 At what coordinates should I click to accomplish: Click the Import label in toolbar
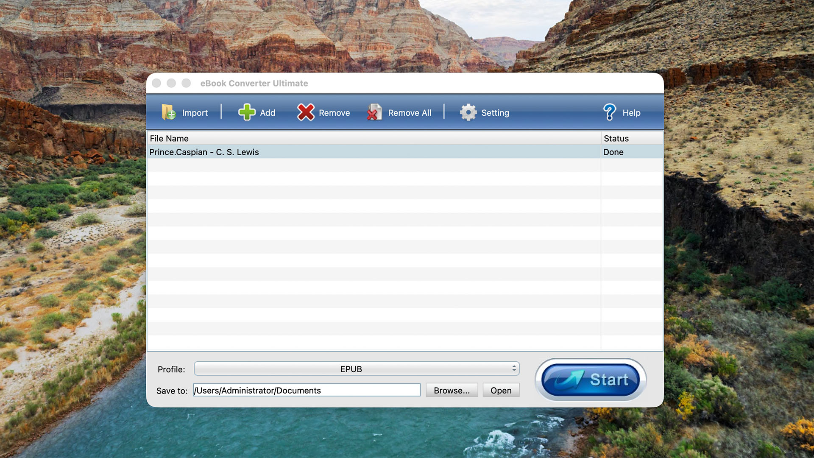pyautogui.click(x=195, y=113)
